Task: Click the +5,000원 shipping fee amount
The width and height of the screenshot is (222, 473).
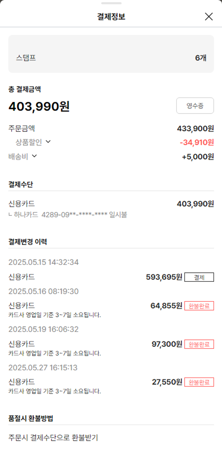Action: point(198,157)
